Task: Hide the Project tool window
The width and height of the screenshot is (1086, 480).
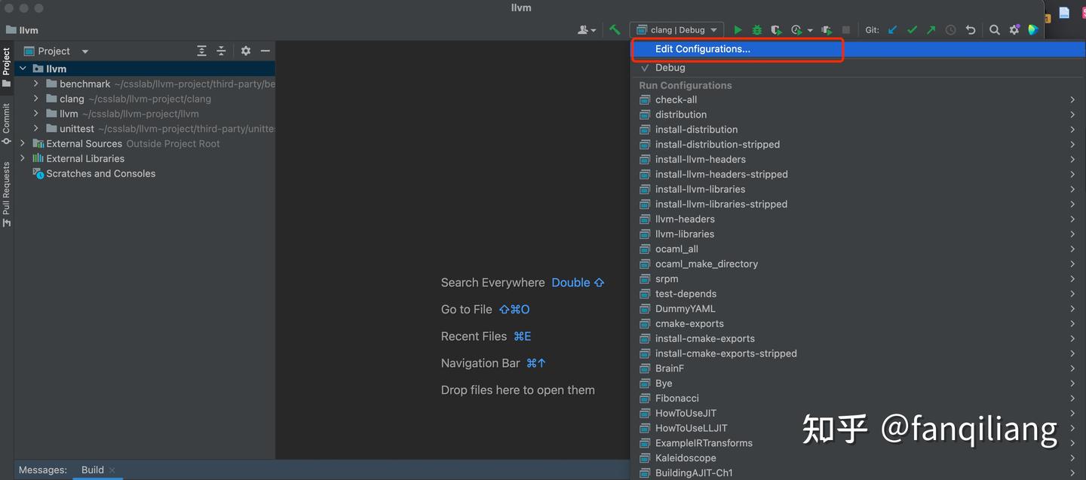Action: [x=265, y=51]
